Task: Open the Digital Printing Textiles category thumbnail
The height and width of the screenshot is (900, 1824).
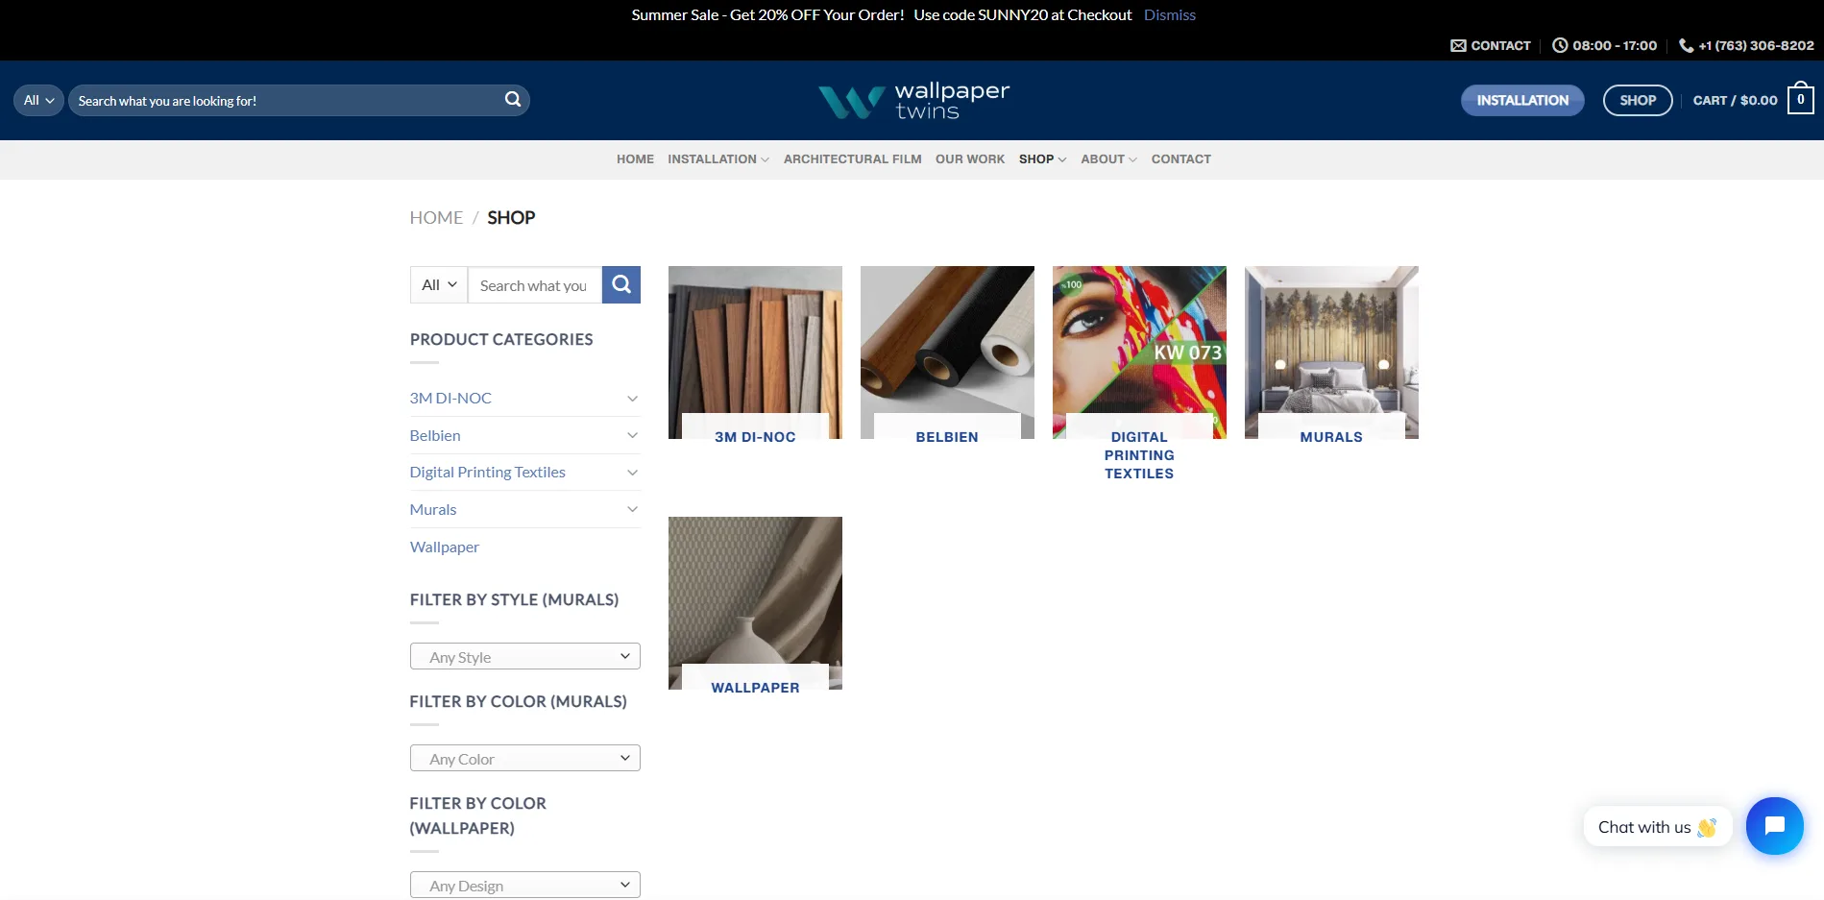Action: click(x=1138, y=353)
